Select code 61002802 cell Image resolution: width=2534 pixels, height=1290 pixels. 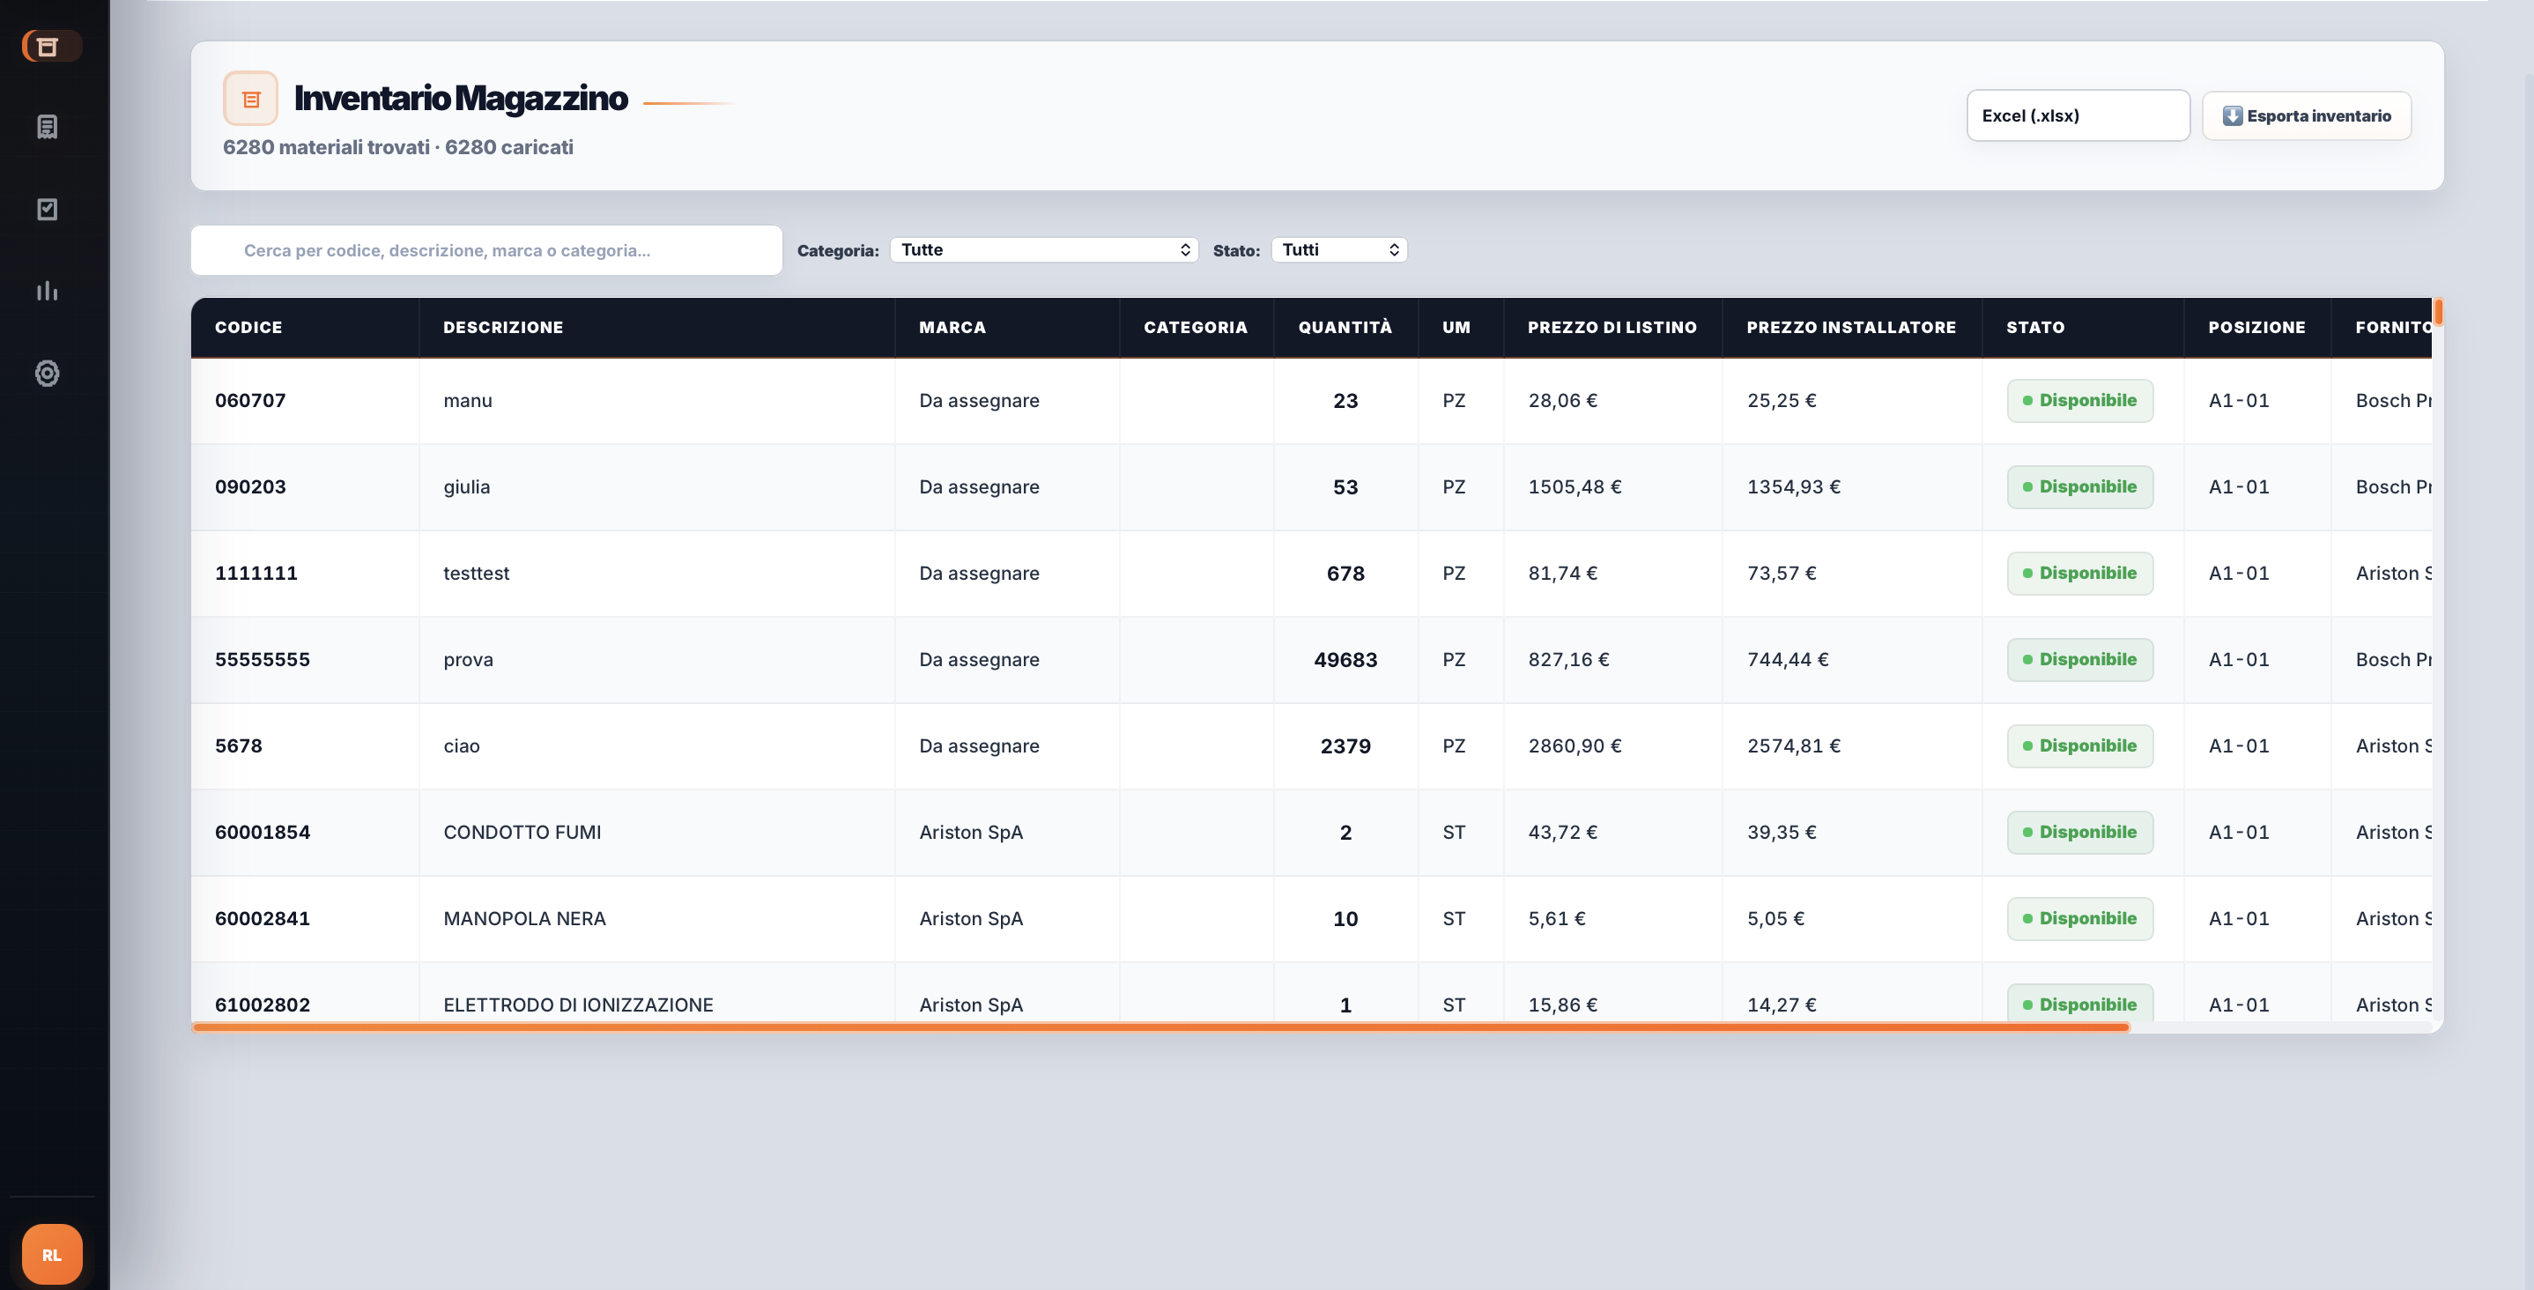point(305,994)
